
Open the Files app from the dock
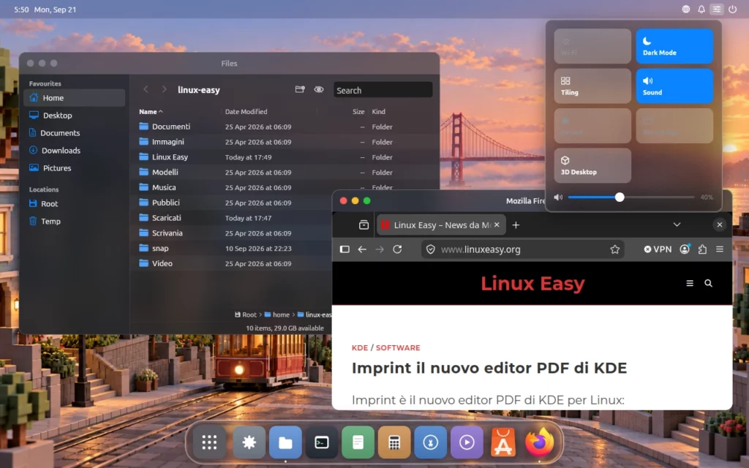(285, 442)
